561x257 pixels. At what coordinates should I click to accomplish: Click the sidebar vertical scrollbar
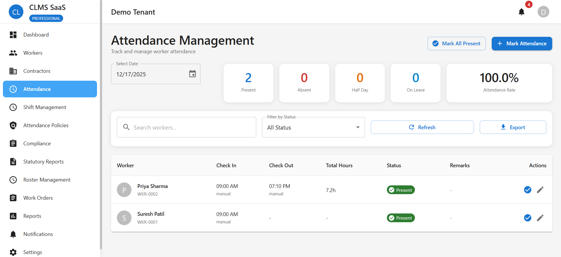pyautogui.click(x=101, y=126)
